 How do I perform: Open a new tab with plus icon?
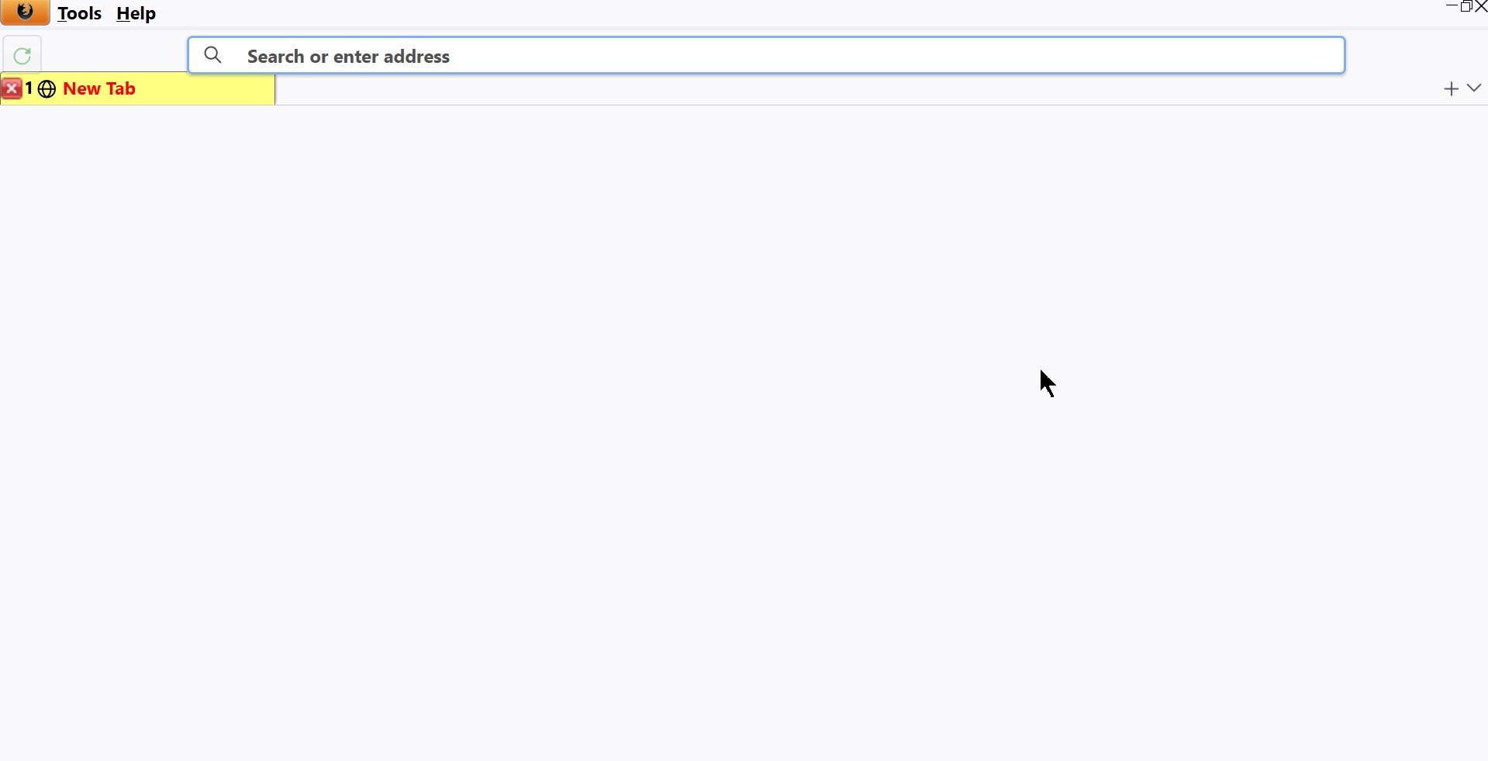[1451, 89]
